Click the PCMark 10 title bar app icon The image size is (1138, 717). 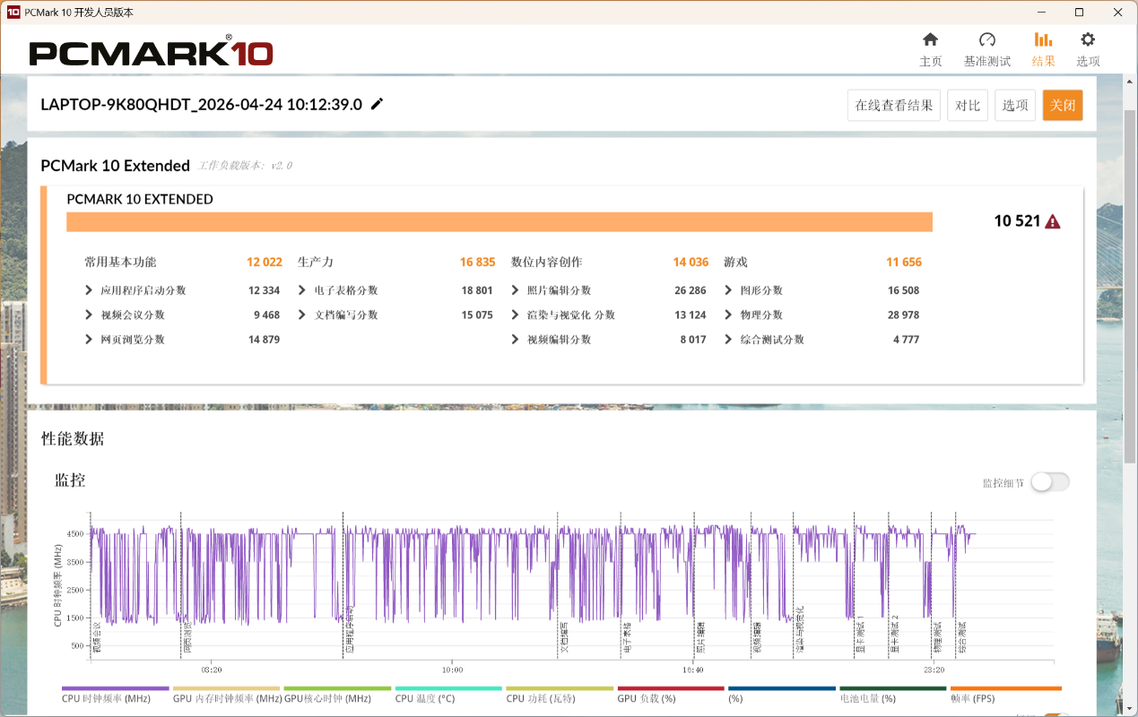point(13,12)
